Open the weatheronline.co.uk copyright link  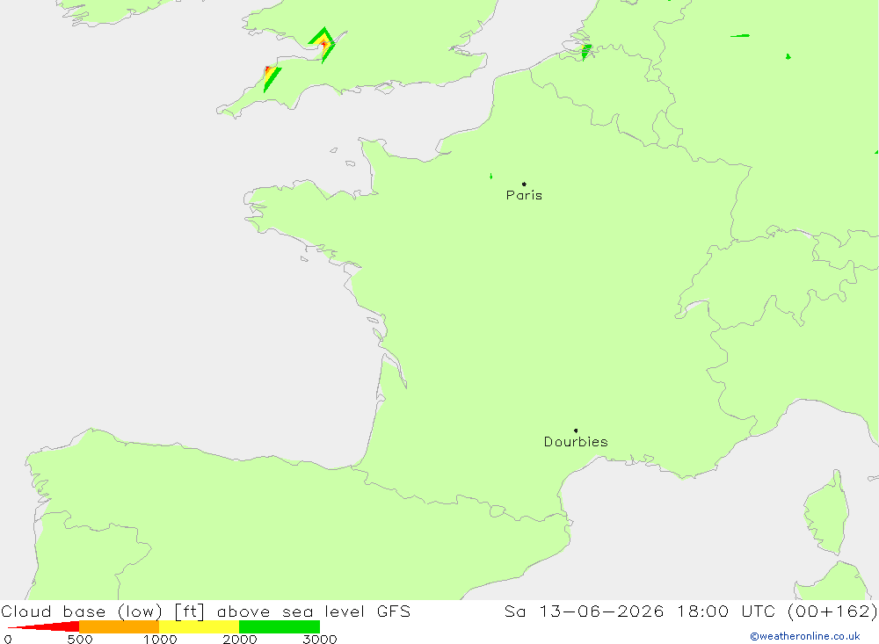(805, 636)
